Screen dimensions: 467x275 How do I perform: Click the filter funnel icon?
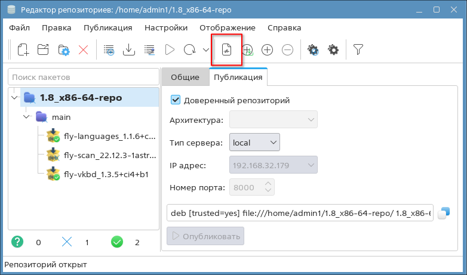[358, 50]
